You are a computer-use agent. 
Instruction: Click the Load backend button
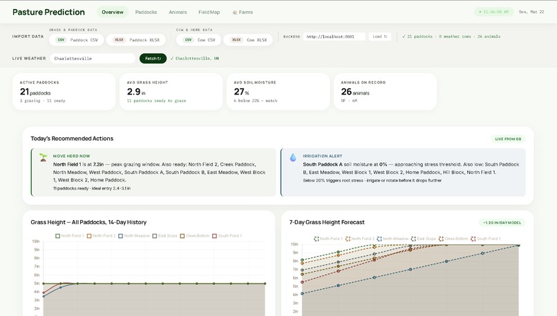379,37
